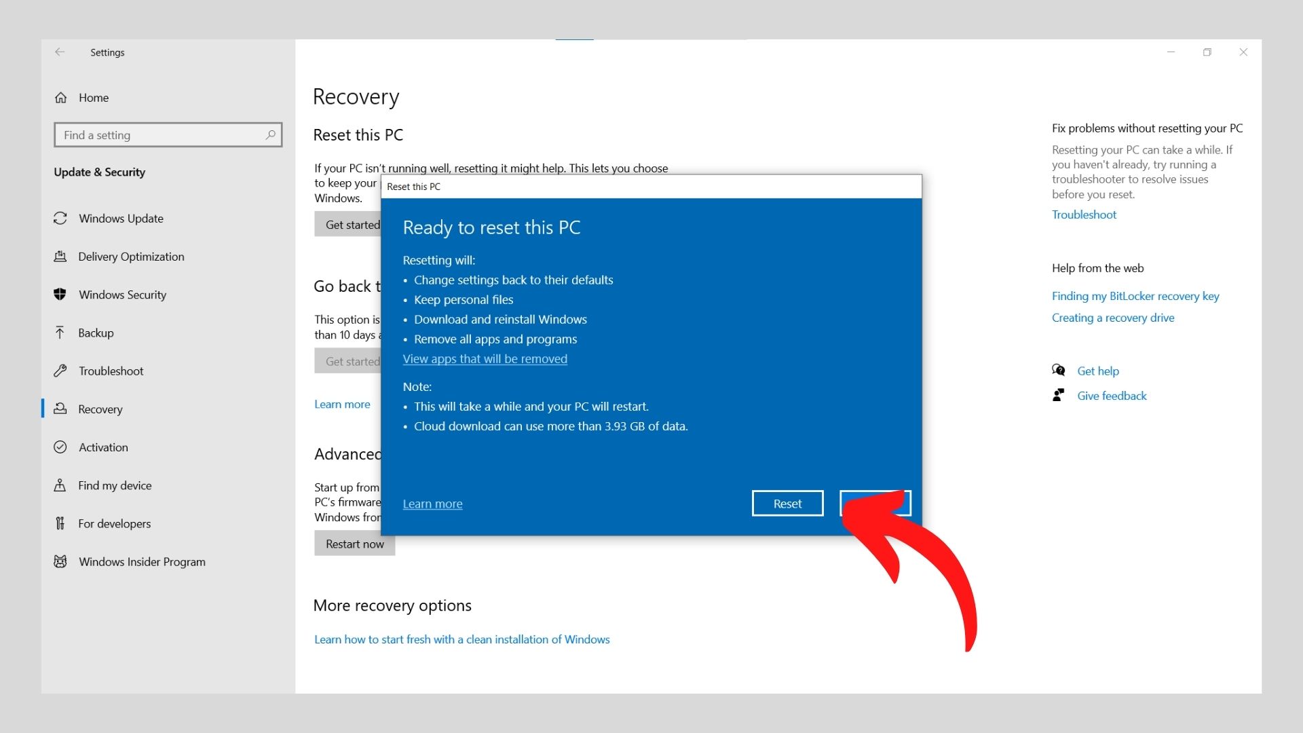Open "Finding my BitLocker recovery key"
The image size is (1303, 733).
pyautogui.click(x=1135, y=296)
